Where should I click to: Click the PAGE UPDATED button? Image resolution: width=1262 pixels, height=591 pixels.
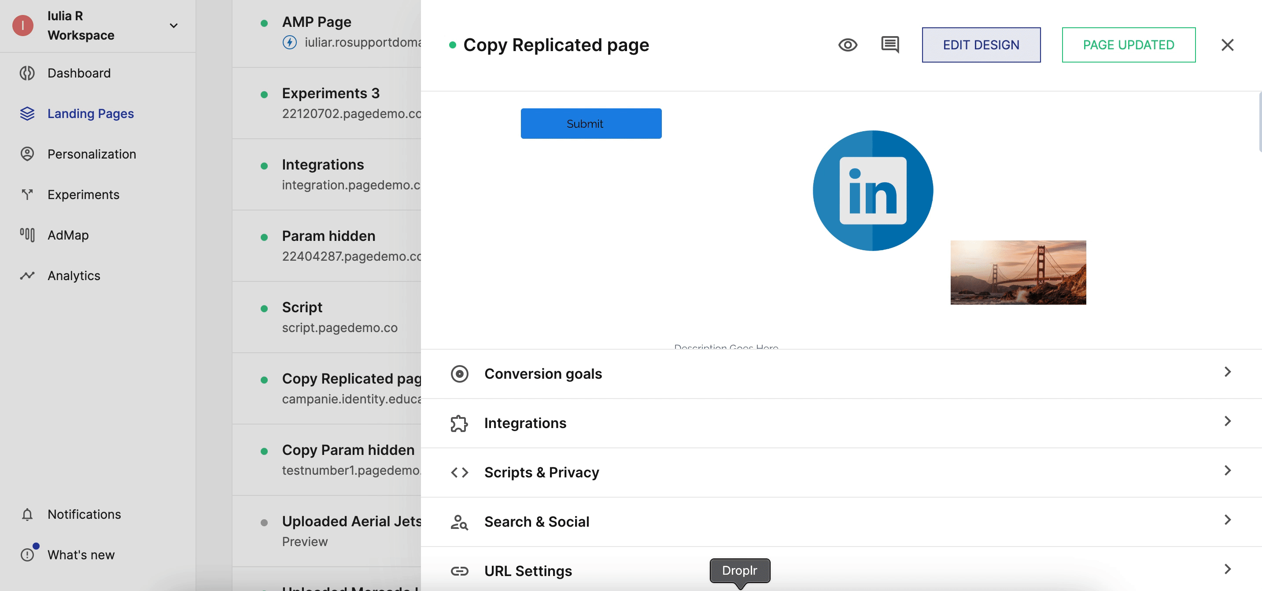point(1128,45)
